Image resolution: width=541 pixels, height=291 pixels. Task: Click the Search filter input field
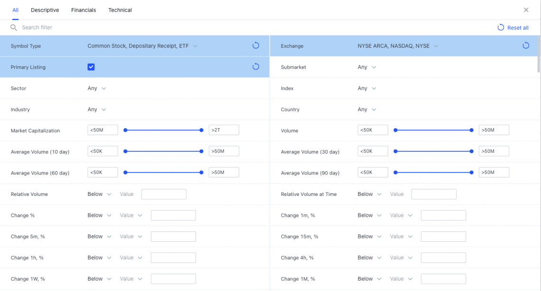coord(142,27)
